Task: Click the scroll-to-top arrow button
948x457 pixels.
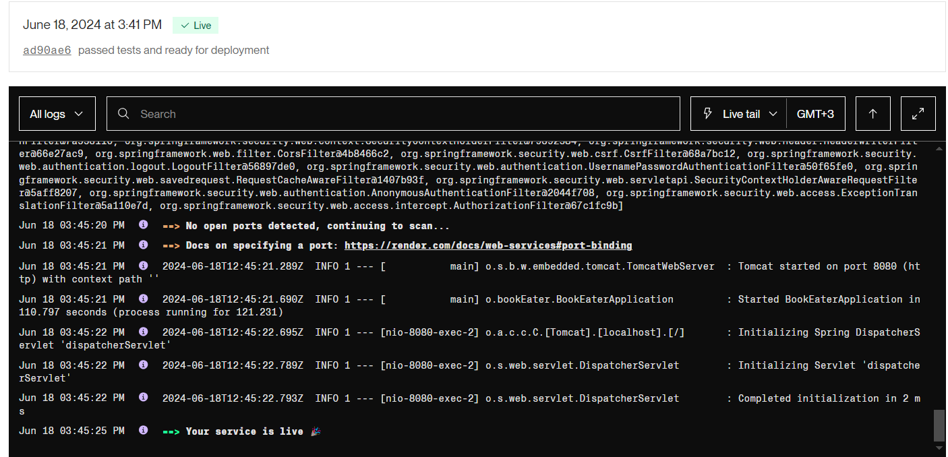Action: (872, 114)
